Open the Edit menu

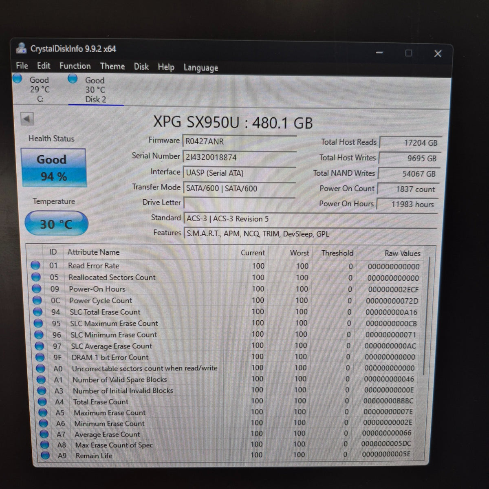(44, 66)
